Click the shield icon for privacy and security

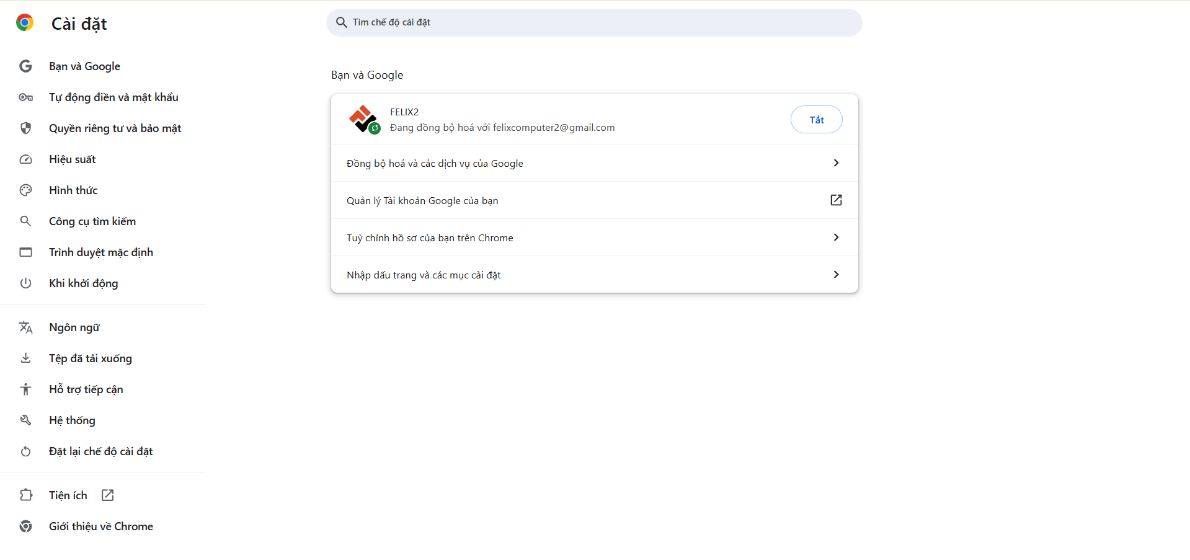pos(25,128)
